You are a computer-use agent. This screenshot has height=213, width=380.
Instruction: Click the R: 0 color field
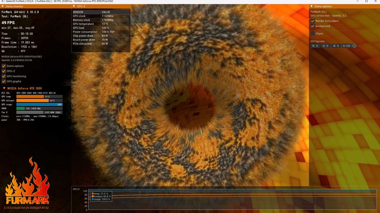click(x=315, y=46)
